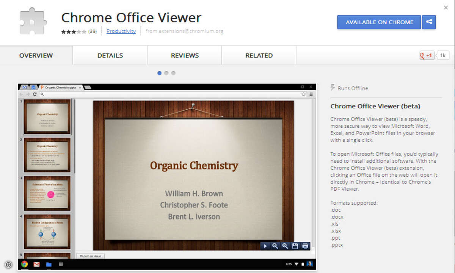Open Gmail from the Chrome OS shelf
Image resolution: width=455 pixels, height=273 pixels.
tap(37, 264)
